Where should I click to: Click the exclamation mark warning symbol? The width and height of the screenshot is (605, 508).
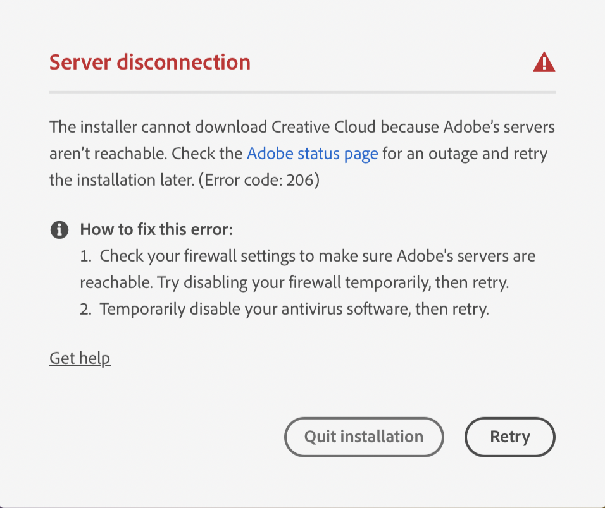tap(544, 61)
